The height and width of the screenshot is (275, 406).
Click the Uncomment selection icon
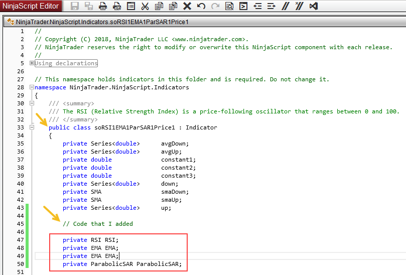299,6
